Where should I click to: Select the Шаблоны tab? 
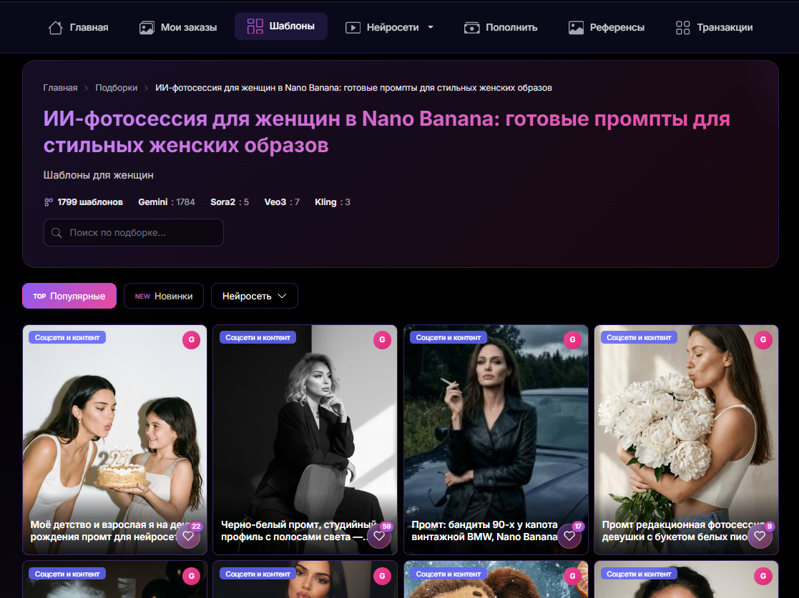click(281, 26)
